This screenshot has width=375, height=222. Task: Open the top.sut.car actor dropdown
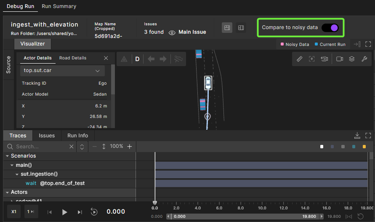tap(63, 71)
